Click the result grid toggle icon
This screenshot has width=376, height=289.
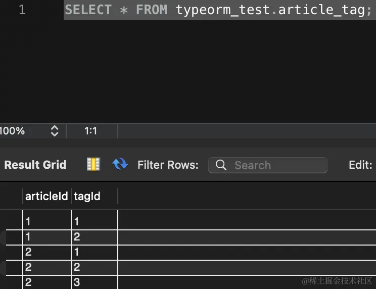point(93,164)
